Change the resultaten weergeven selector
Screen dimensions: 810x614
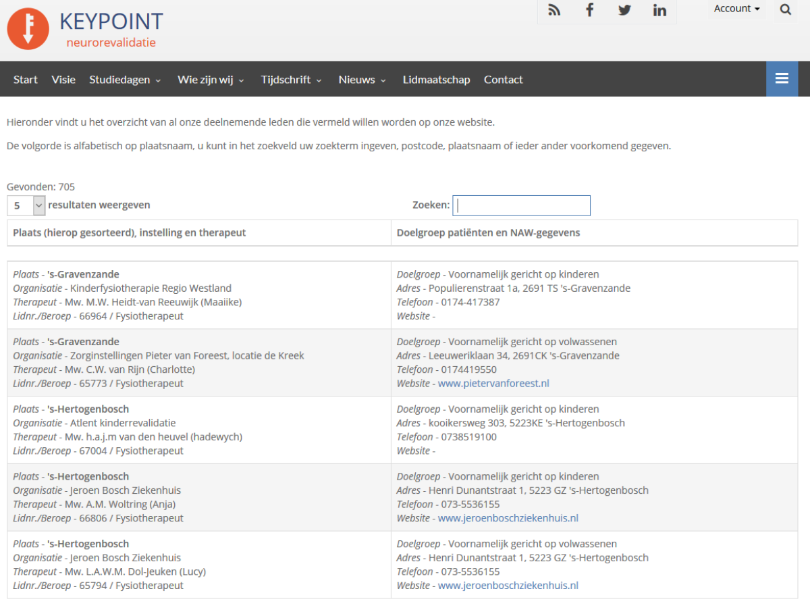pos(26,205)
